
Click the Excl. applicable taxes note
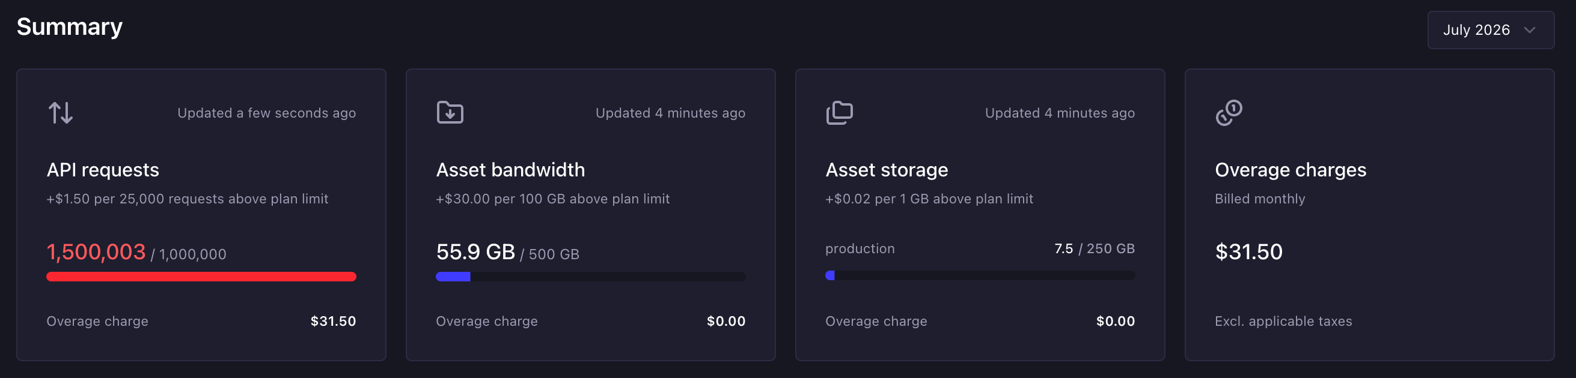click(1283, 321)
